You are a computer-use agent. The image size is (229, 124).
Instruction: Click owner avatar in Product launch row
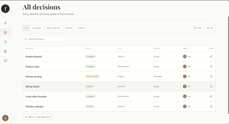tap(185, 56)
